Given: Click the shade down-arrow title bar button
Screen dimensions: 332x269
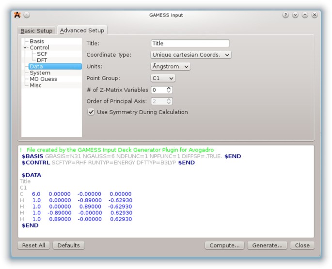Looking at the screenshot, I should click(x=295, y=15).
